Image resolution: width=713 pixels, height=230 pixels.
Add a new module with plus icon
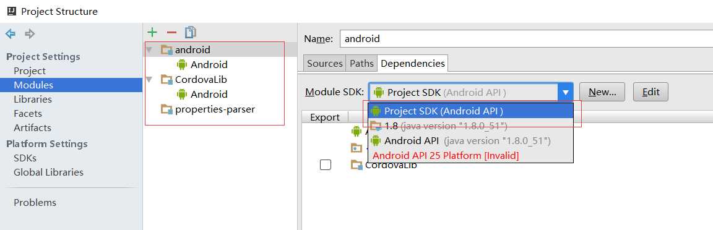[x=152, y=32]
